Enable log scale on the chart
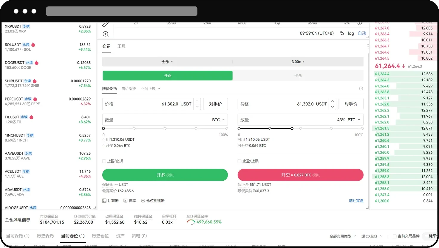 point(351,33)
